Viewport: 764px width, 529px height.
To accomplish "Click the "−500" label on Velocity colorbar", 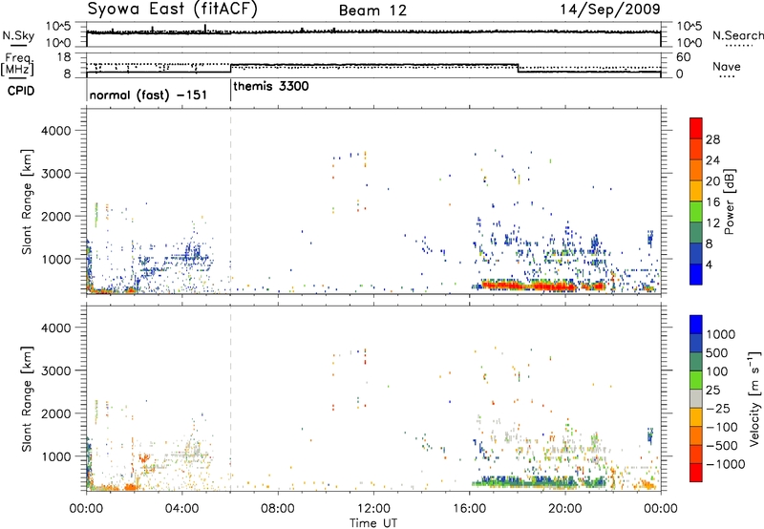I will 722,446.
